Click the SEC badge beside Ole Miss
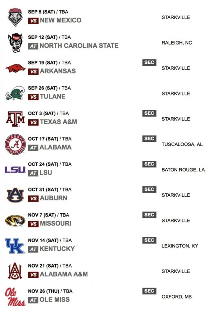Screen dimensions: 223x319 [149, 291]
